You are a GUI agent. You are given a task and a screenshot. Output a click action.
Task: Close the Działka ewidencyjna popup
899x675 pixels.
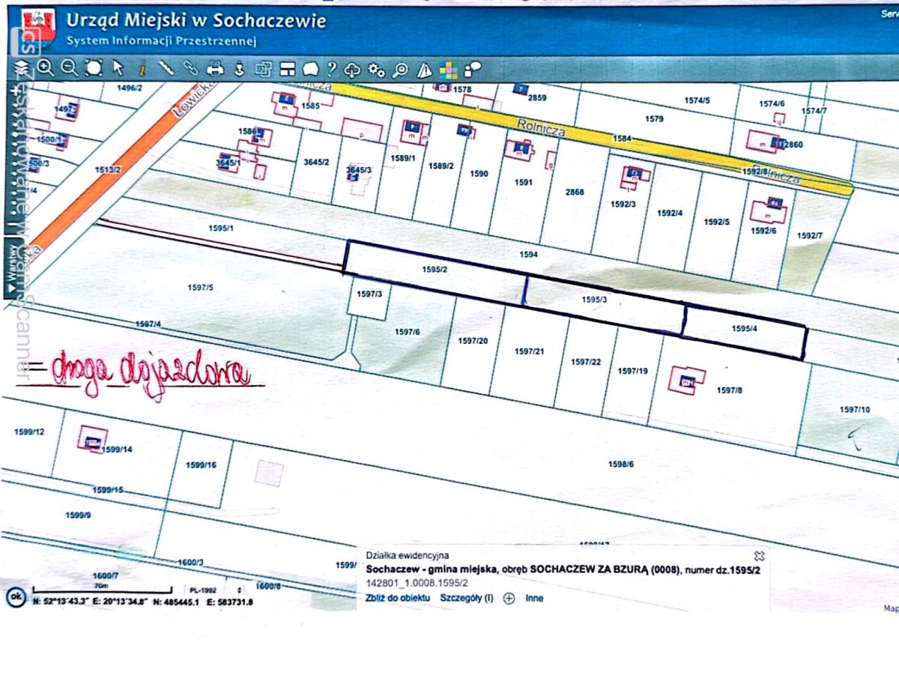coord(758,556)
